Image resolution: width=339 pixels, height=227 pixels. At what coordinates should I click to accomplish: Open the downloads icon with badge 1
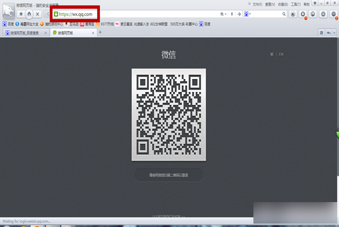(x=303, y=14)
